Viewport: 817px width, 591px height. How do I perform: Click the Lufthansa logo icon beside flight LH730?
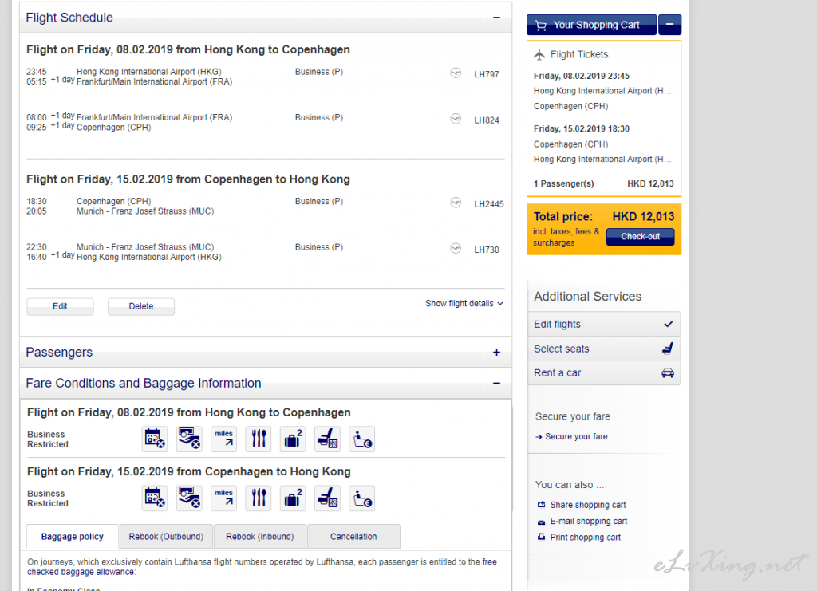[456, 248]
